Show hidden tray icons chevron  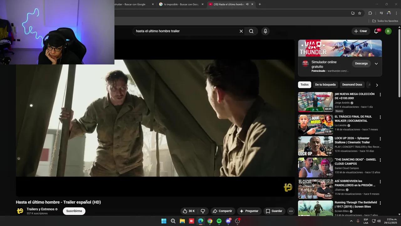(x=351, y=221)
